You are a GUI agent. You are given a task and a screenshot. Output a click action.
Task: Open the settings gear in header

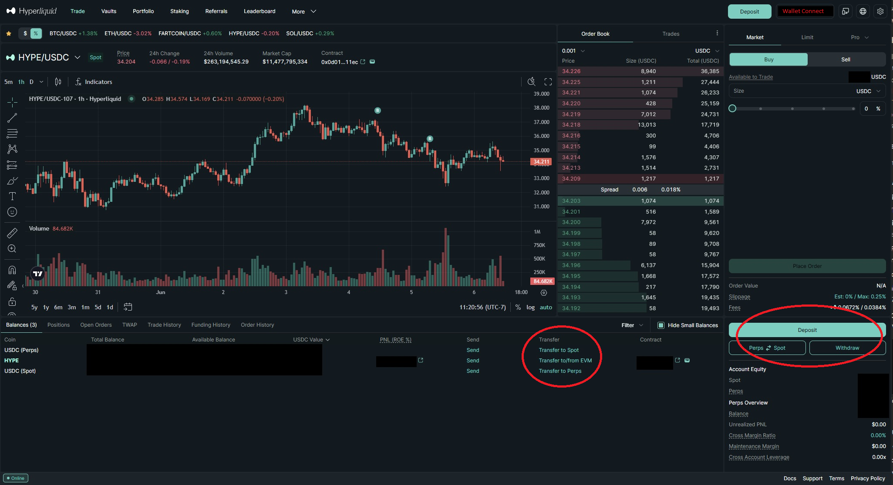point(880,11)
